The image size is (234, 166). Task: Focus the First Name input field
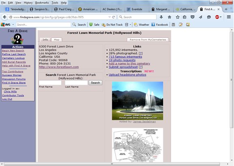point(50,83)
